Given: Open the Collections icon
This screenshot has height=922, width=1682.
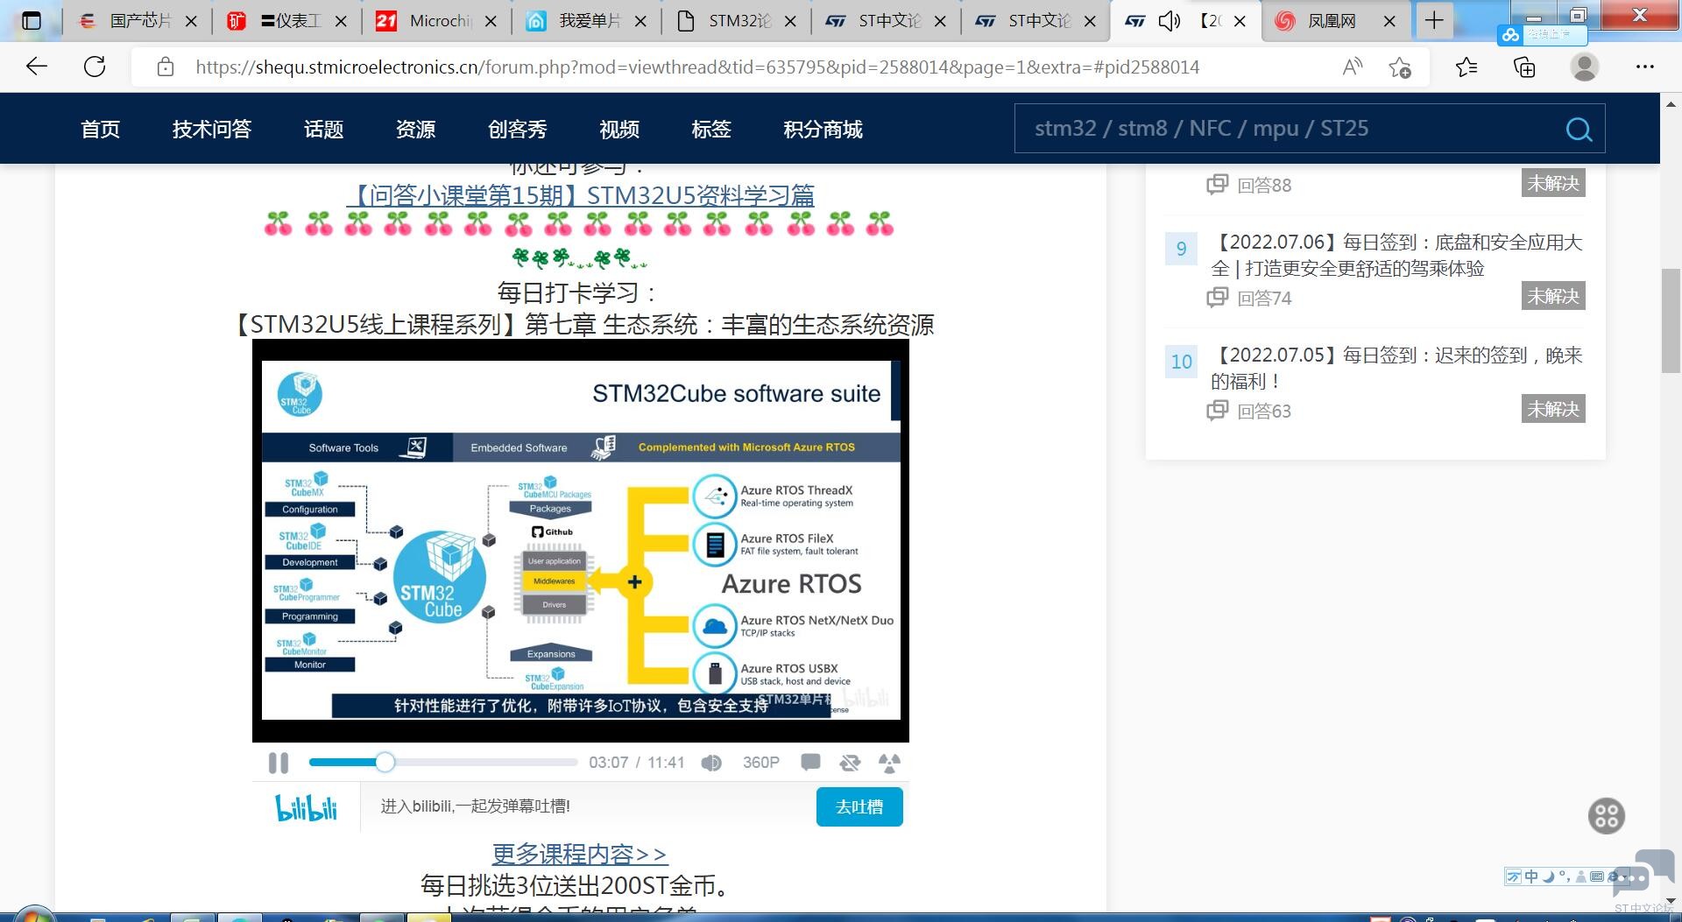Looking at the screenshot, I should (x=1525, y=67).
